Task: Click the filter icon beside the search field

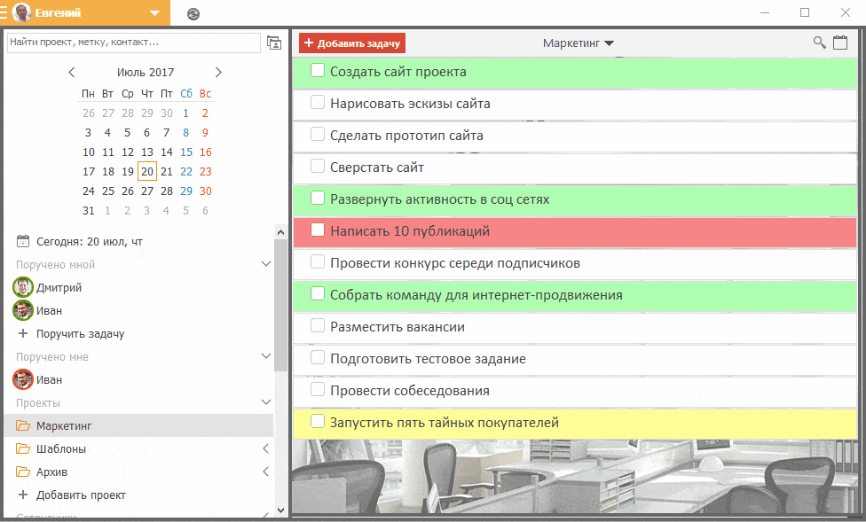Action: click(274, 43)
